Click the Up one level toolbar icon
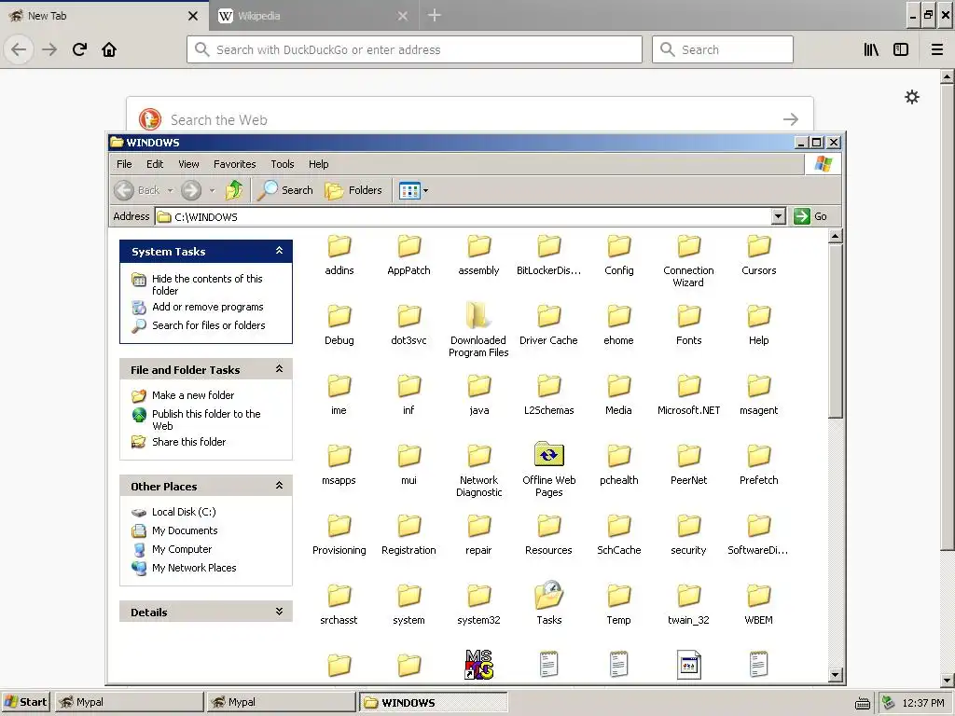955x716 pixels. [234, 190]
